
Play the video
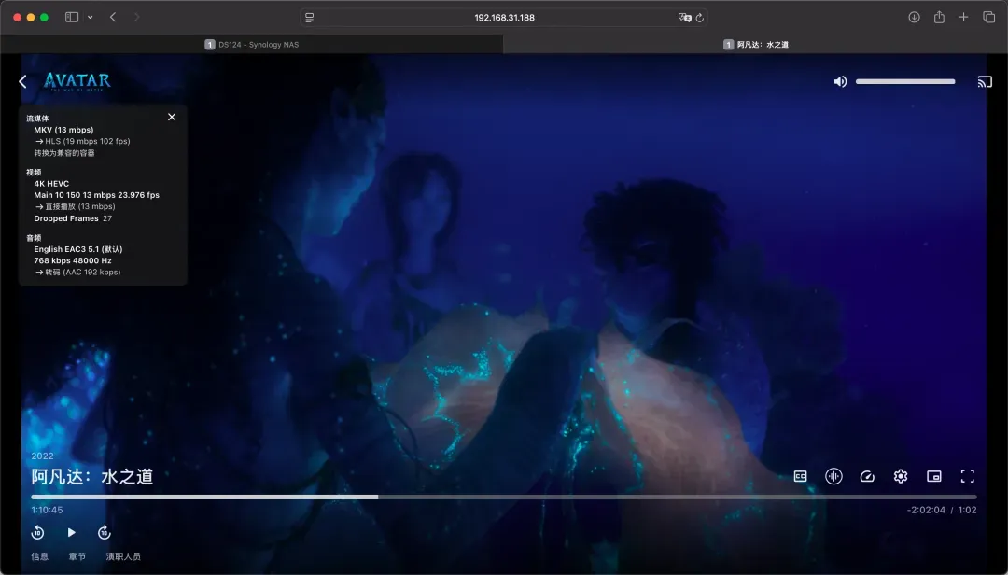point(71,533)
